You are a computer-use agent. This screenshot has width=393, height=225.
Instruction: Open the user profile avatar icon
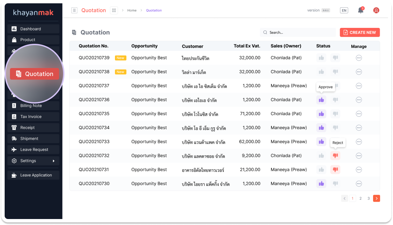(x=376, y=11)
